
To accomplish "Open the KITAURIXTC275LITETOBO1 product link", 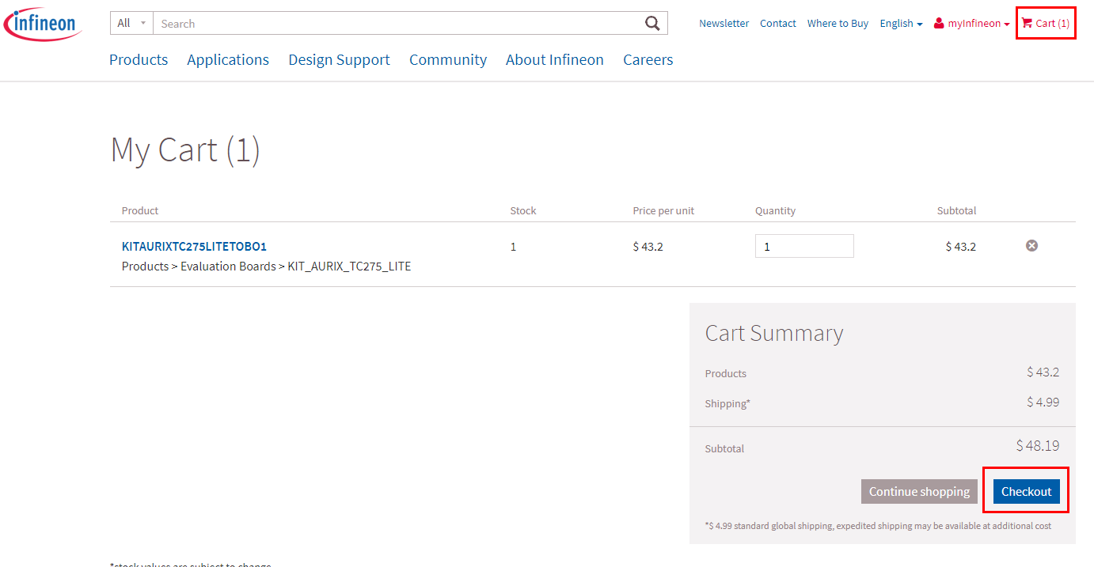I will [x=194, y=247].
